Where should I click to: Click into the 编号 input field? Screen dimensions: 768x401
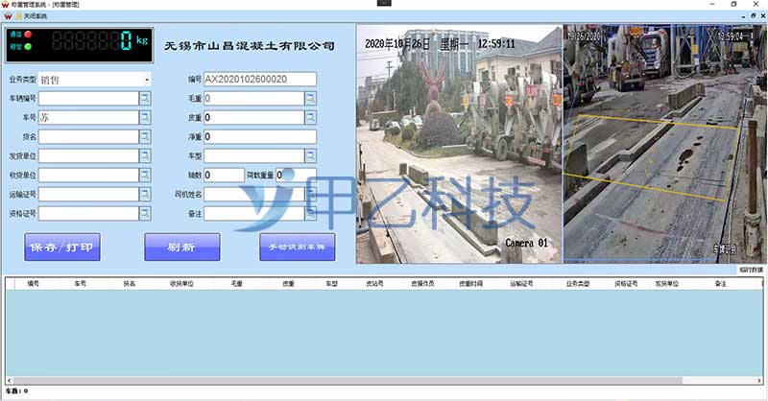[x=259, y=80]
